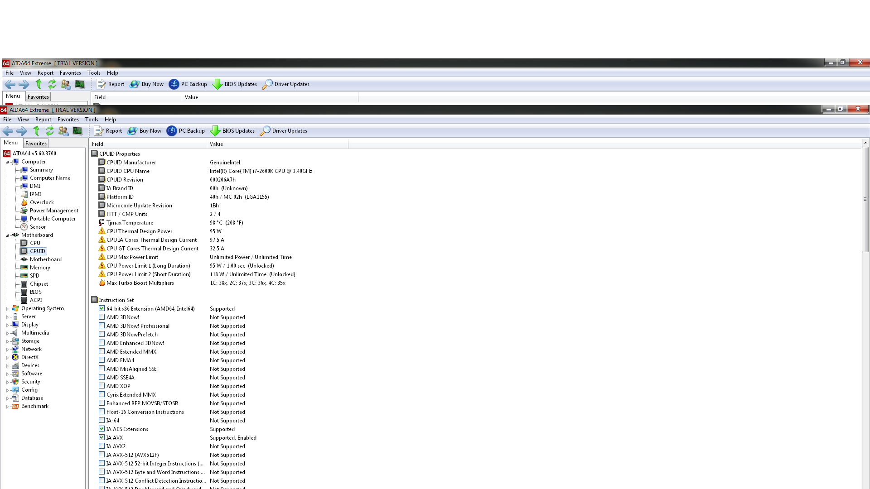Toggle the IA AVX checkbox

(101, 437)
